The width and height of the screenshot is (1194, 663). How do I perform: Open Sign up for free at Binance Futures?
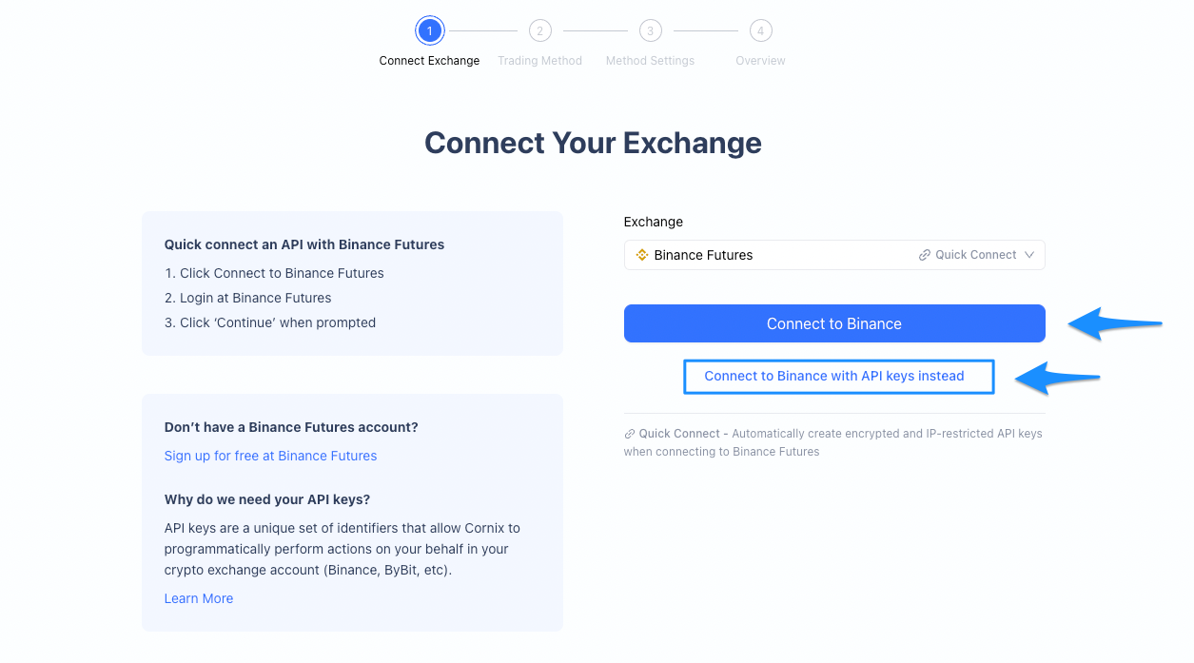coord(270,456)
